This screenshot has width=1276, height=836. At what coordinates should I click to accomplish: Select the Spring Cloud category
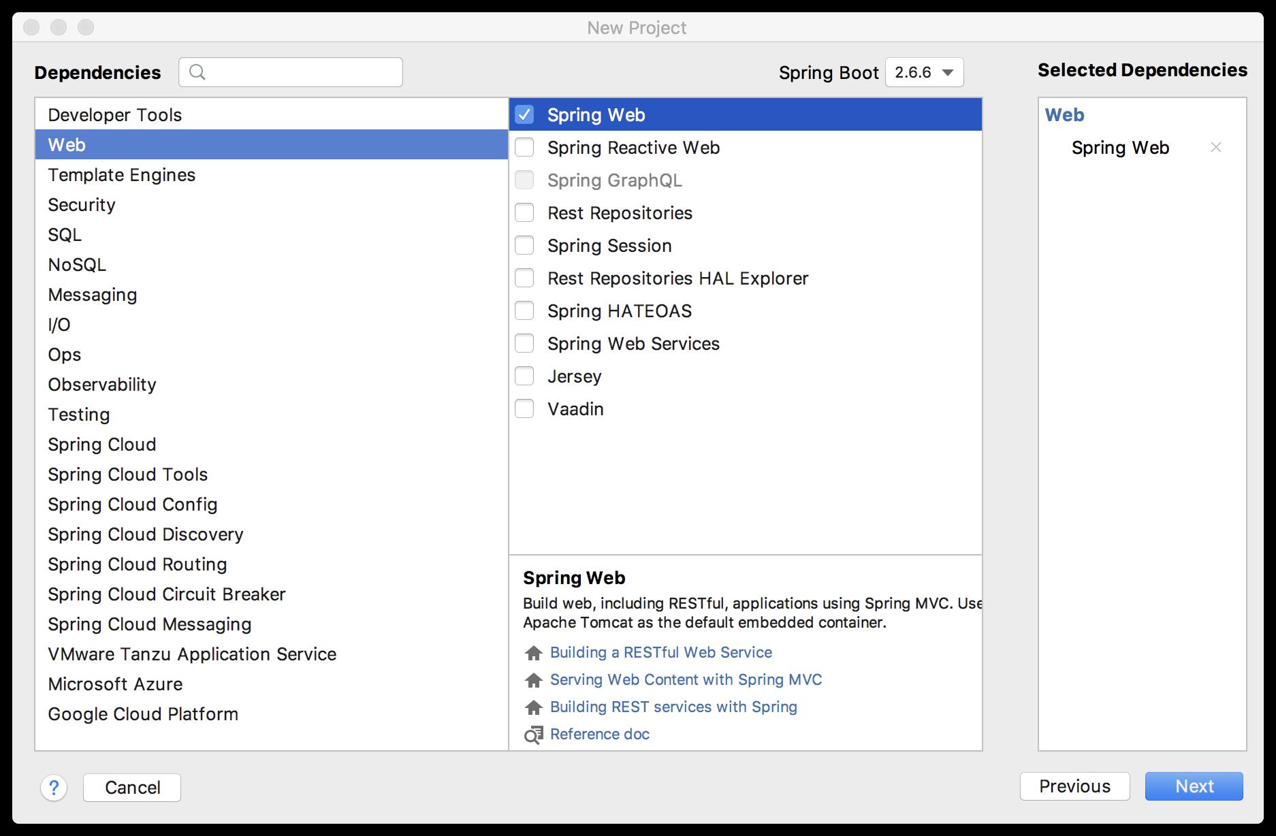(x=272, y=445)
